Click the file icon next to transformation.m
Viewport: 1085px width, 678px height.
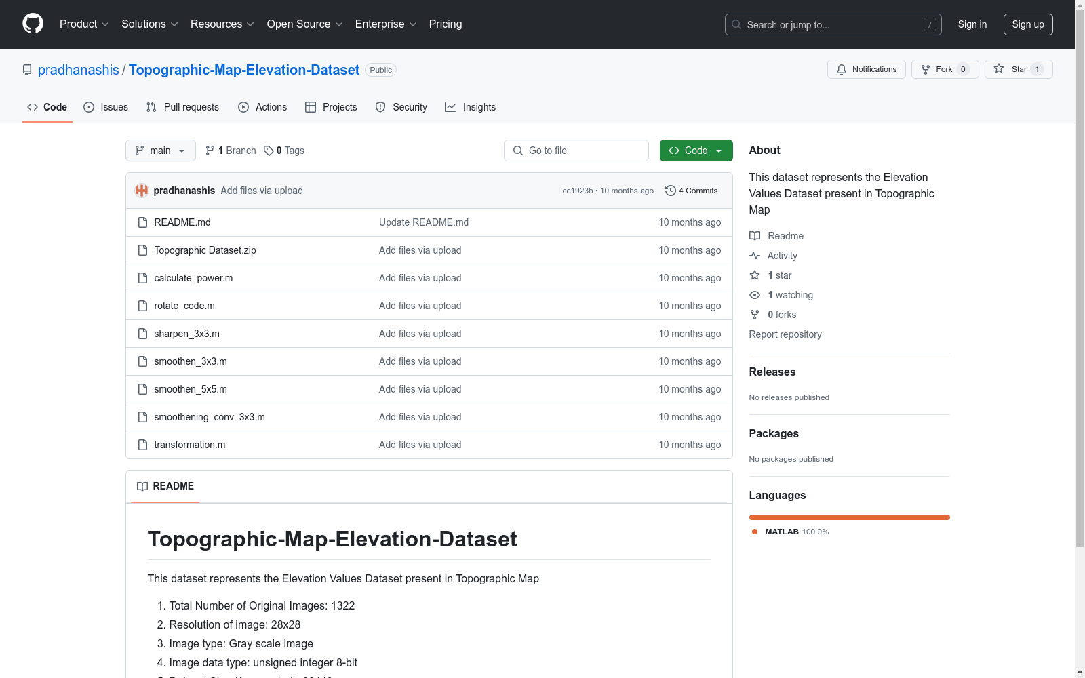coord(142,445)
